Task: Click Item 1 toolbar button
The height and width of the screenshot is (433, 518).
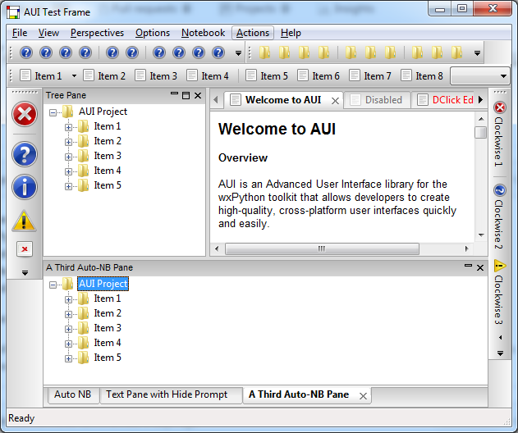Action: pyautogui.click(x=40, y=76)
